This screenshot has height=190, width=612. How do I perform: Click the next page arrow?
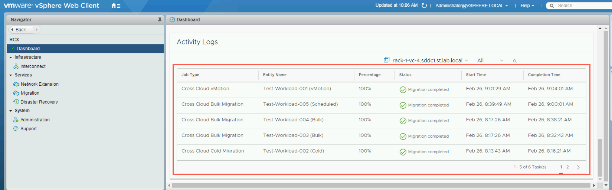tap(578, 167)
